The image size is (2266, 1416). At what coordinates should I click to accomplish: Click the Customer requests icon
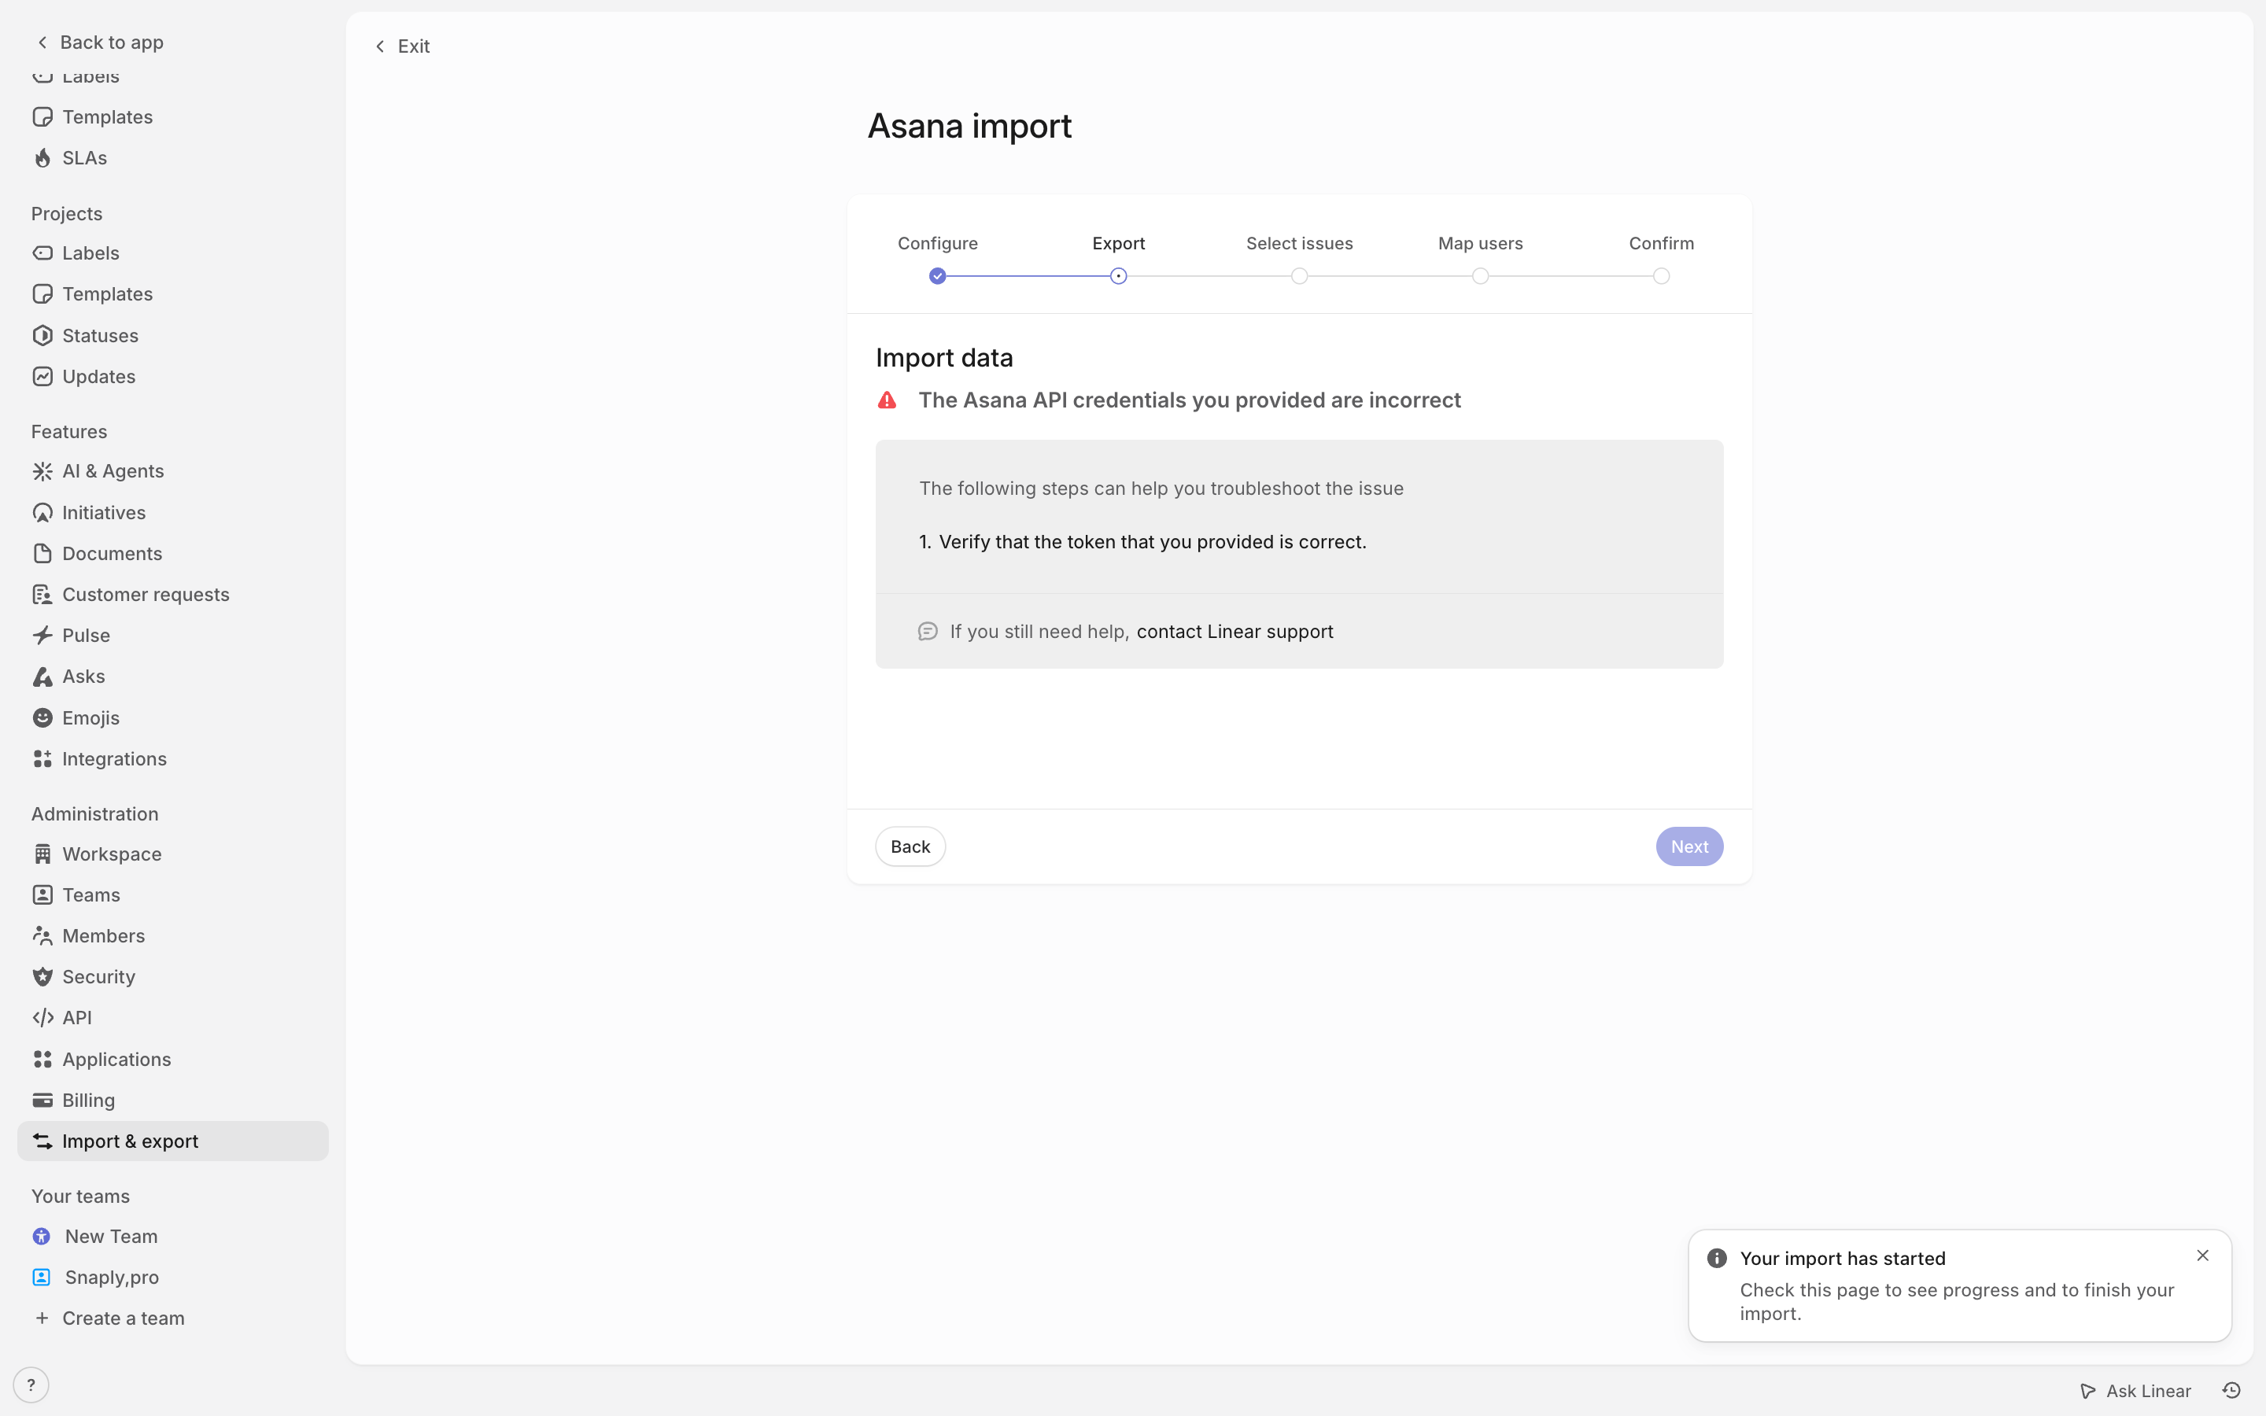[42, 595]
